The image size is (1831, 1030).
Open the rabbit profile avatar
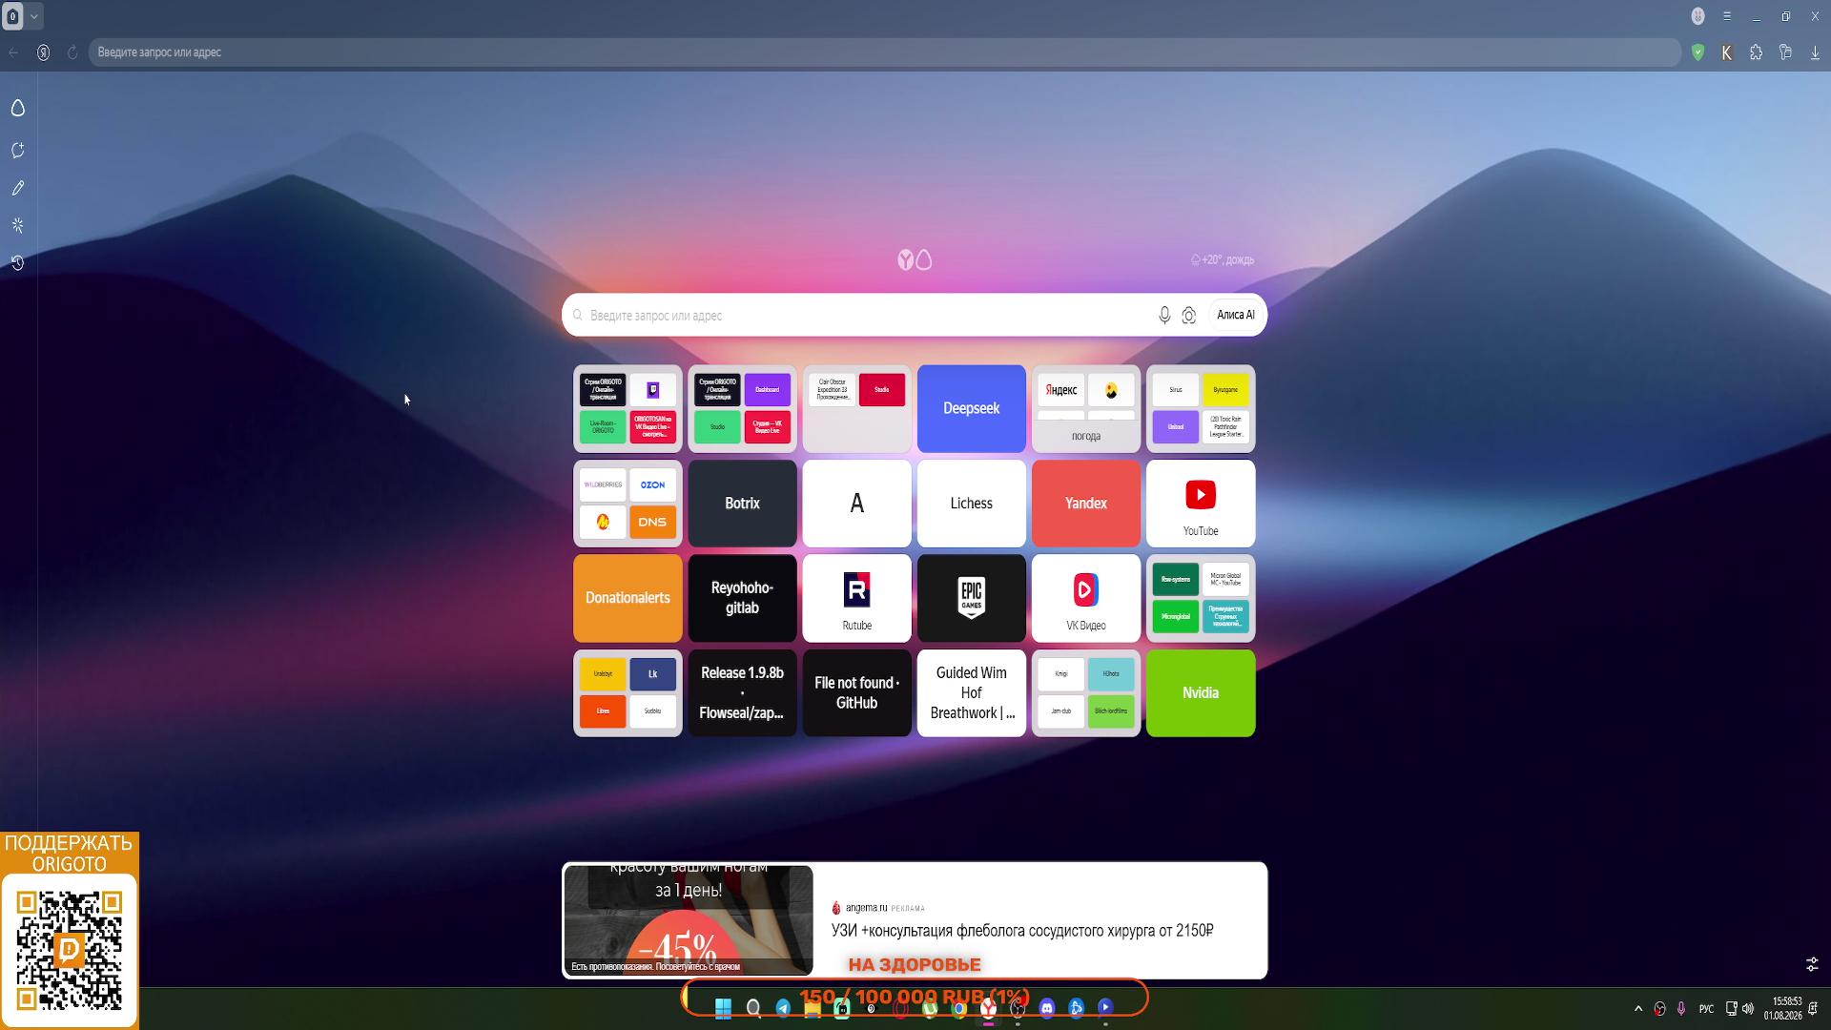point(1698,16)
